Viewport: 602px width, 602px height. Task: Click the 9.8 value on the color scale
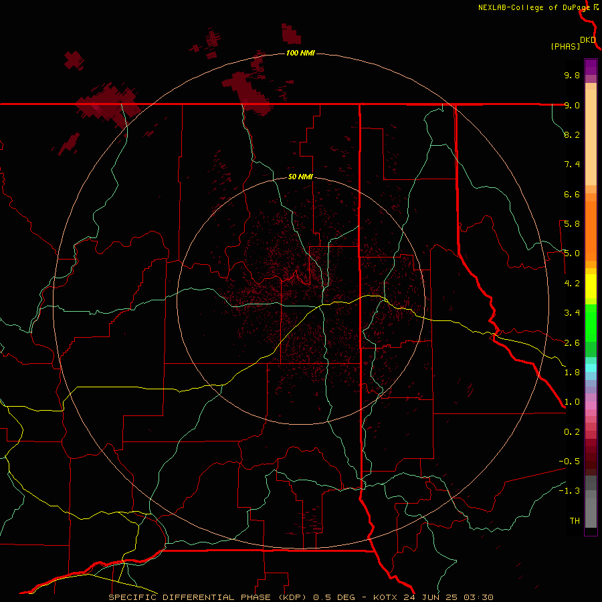pos(572,75)
